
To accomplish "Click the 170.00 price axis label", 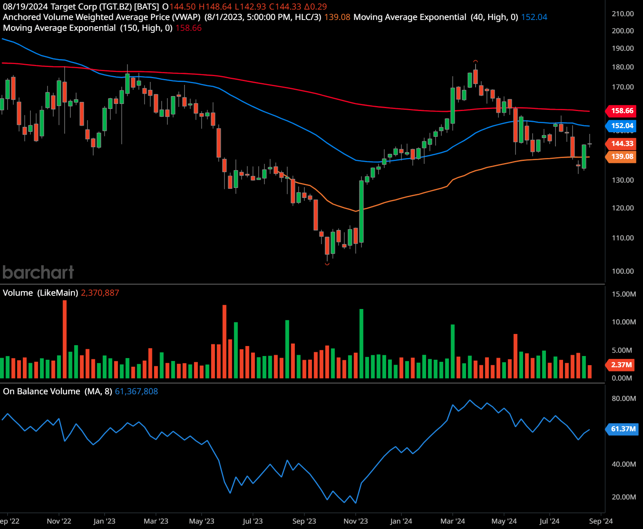I will (x=623, y=87).
